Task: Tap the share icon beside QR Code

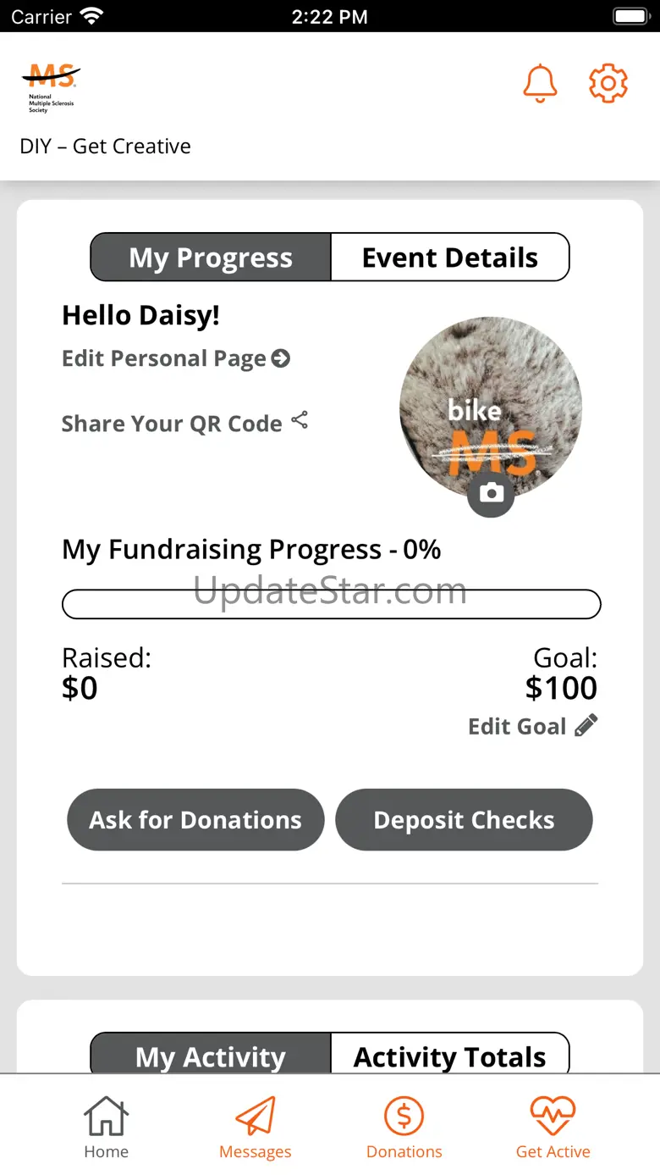Action: tap(300, 420)
